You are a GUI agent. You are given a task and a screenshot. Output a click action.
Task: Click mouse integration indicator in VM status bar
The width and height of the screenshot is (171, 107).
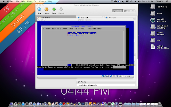pyautogui.click(x=120, y=76)
